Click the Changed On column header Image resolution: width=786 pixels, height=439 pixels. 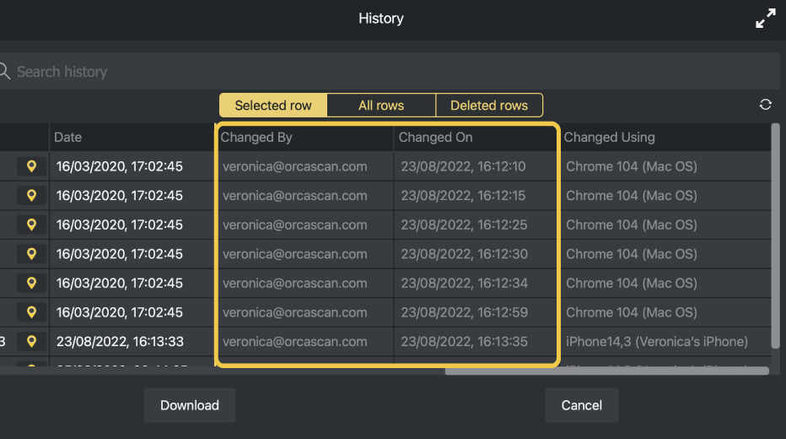[435, 138]
